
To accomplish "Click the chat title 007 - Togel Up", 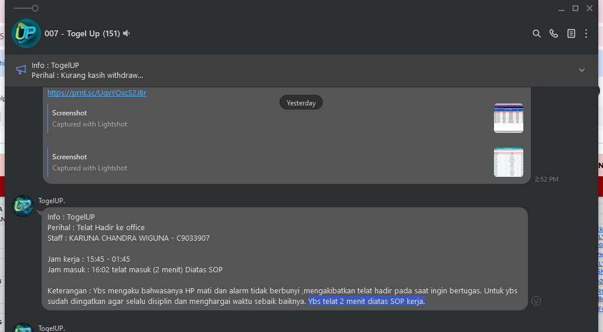I will [x=82, y=34].
